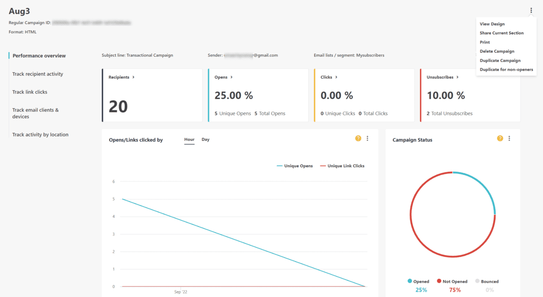Choose View Design from the menu
The image size is (543, 297).
492,24
